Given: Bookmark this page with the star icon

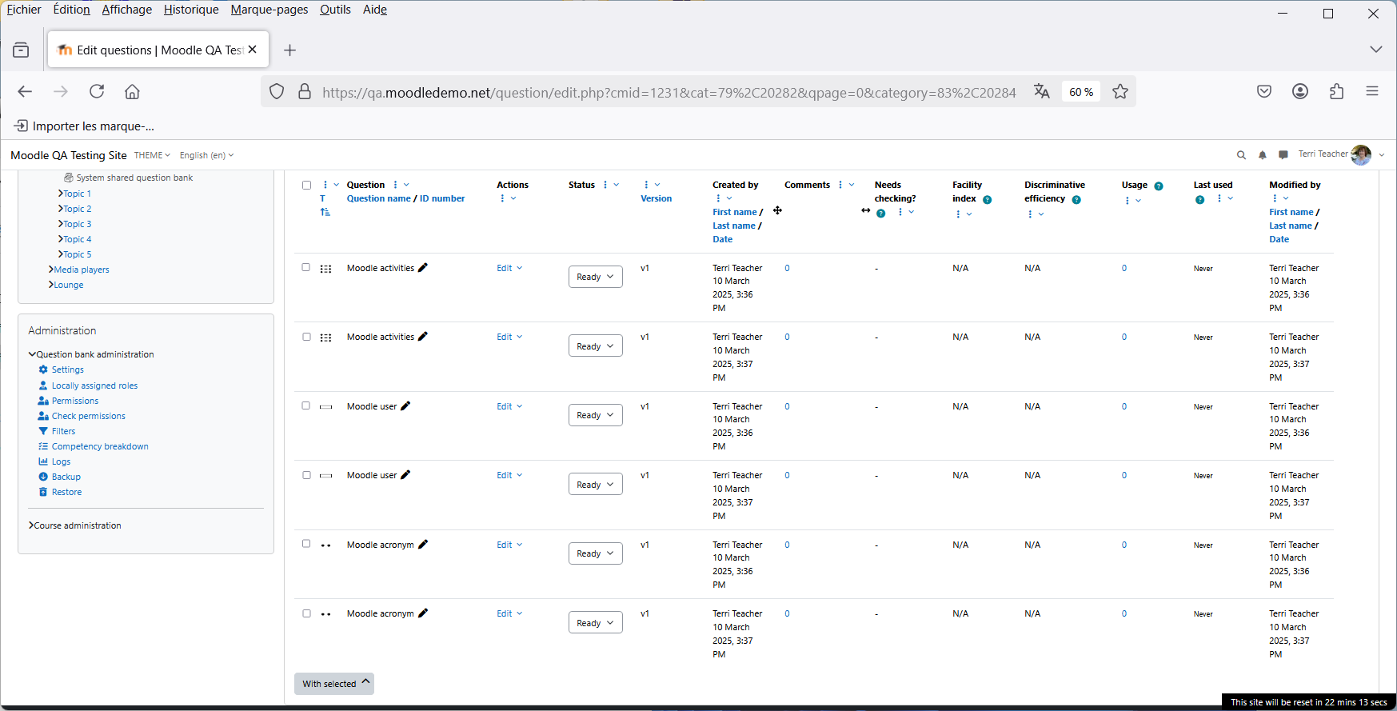Looking at the screenshot, I should coord(1120,91).
